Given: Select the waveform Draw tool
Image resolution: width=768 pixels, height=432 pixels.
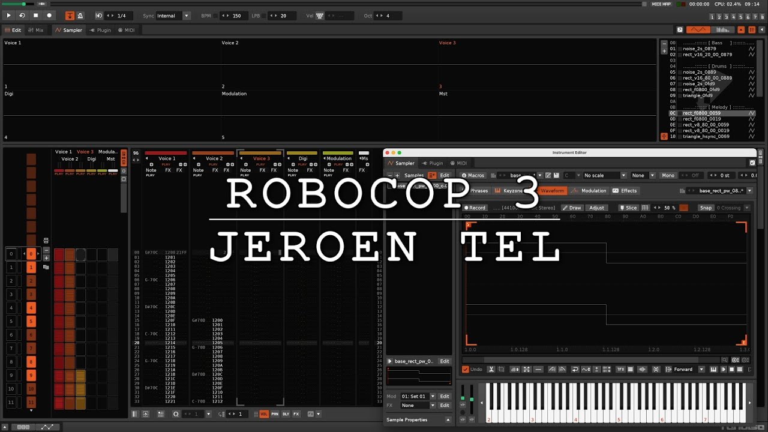Looking at the screenshot, I should click(x=571, y=208).
